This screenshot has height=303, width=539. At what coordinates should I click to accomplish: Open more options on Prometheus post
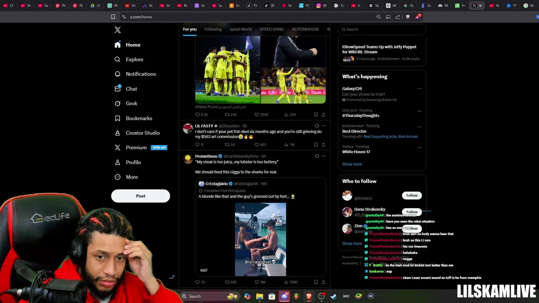[323, 156]
